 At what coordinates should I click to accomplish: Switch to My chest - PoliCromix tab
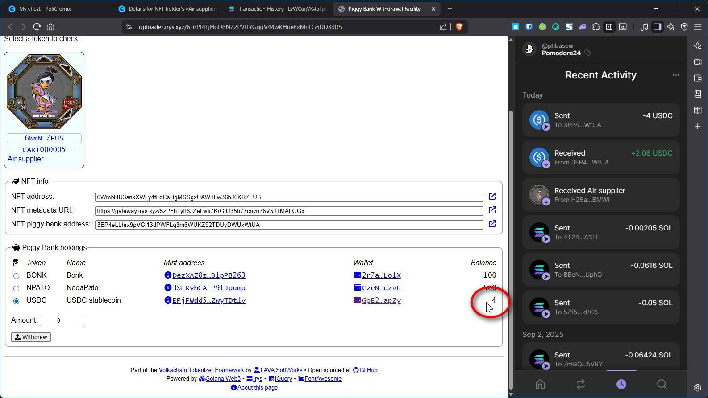click(56, 9)
